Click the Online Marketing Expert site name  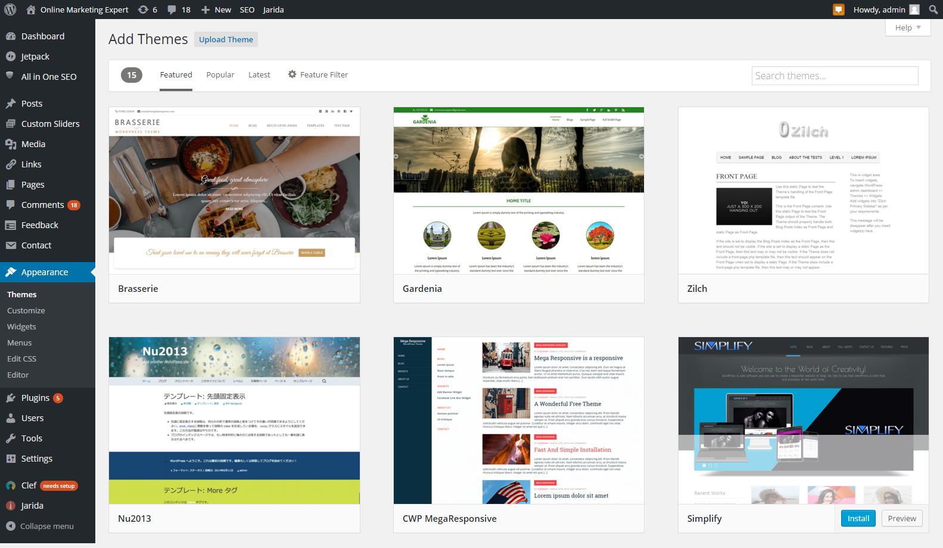tap(84, 10)
